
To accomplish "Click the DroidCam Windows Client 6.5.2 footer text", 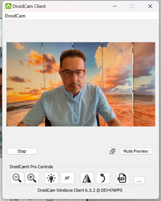I will (x=80, y=190).
